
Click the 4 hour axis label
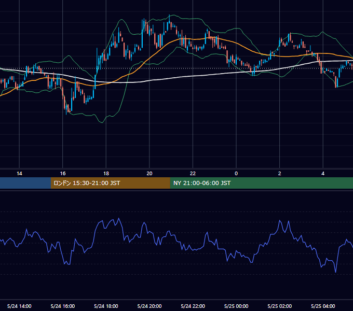click(323, 174)
